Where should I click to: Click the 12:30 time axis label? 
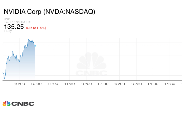click(x=103, y=84)
